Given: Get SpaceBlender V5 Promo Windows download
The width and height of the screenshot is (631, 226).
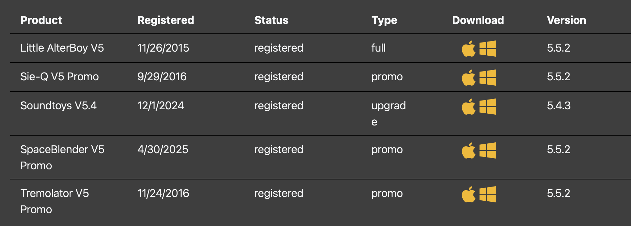Looking at the screenshot, I should point(487,150).
